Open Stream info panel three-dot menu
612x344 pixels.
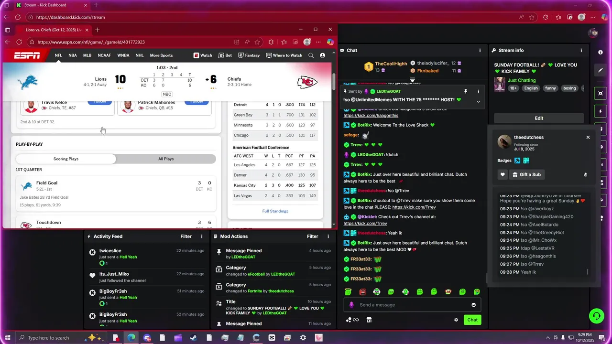pyautogui.click(x=581, y=50)
